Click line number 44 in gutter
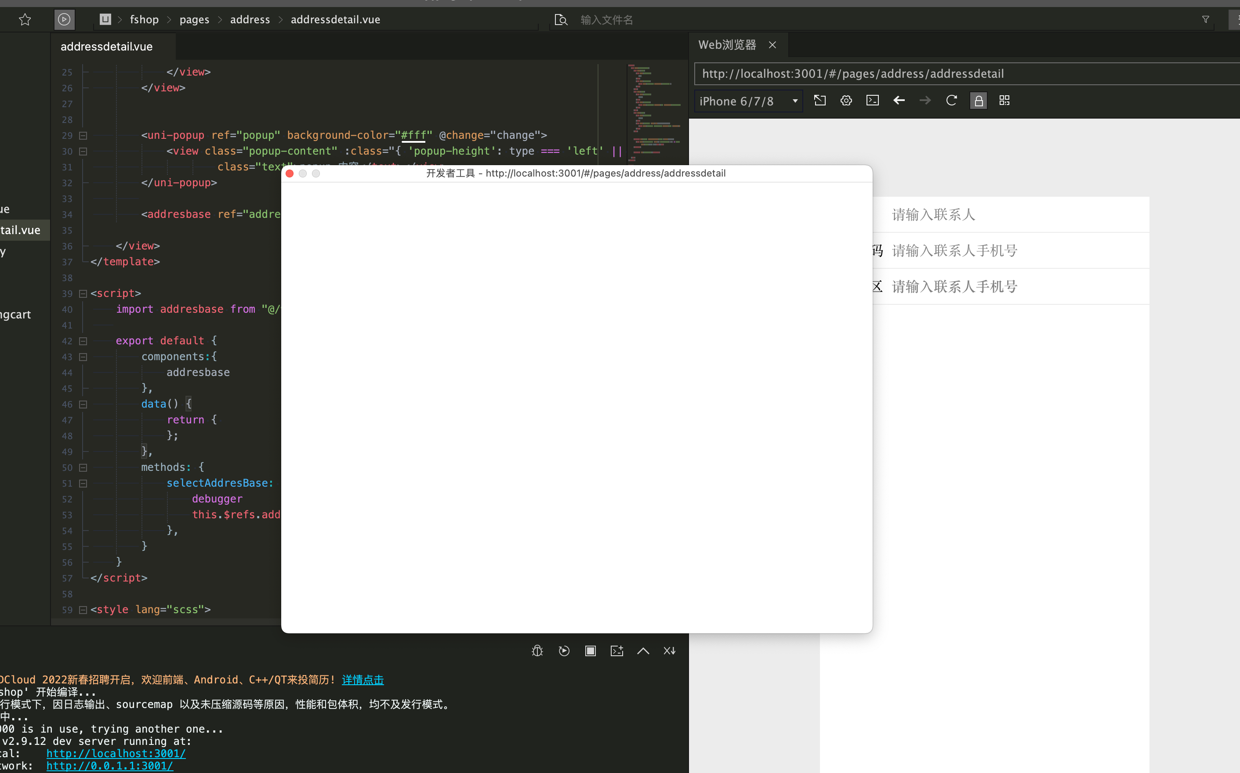 [x=67, y=373]
